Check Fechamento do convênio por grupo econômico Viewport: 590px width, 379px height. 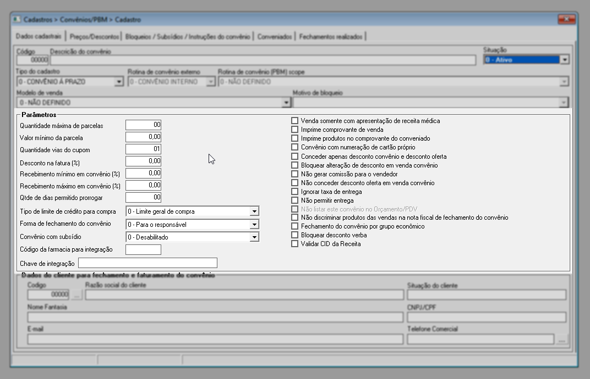click(294, 226)
